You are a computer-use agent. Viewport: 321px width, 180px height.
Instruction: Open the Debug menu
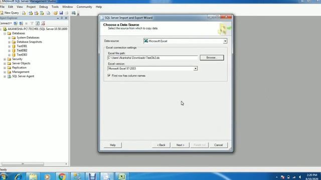pyautogui.click(x=44, y=6)
